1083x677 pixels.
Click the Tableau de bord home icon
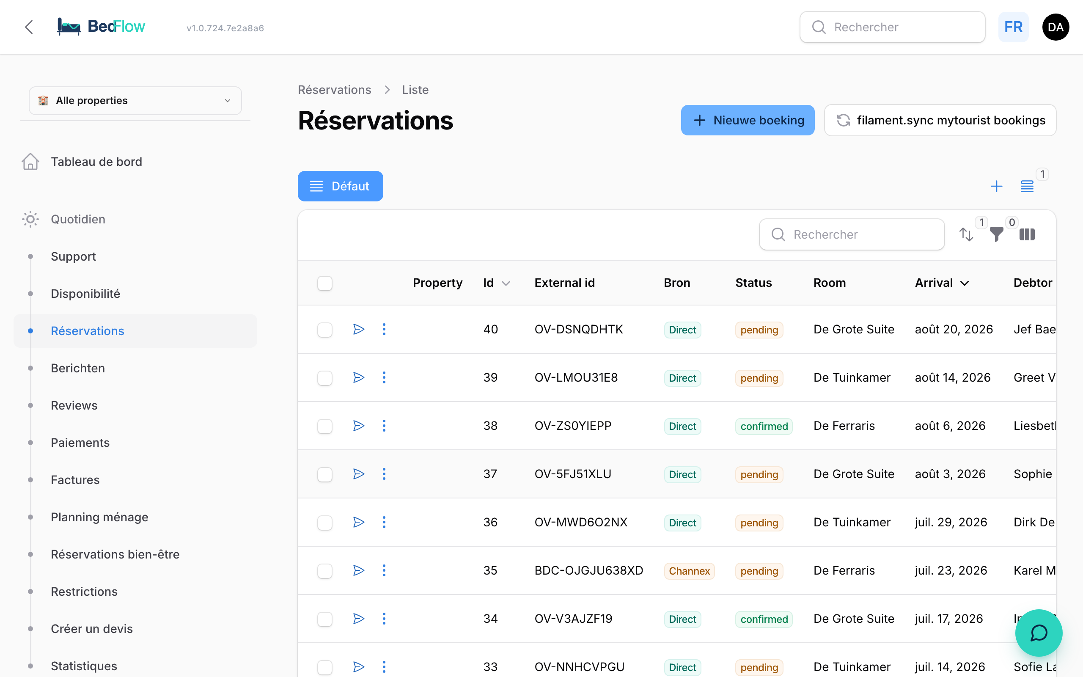(30, 162)
